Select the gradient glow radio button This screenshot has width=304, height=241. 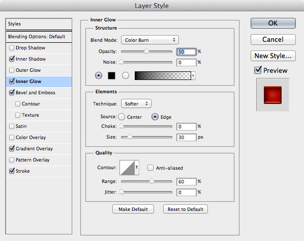126,75
